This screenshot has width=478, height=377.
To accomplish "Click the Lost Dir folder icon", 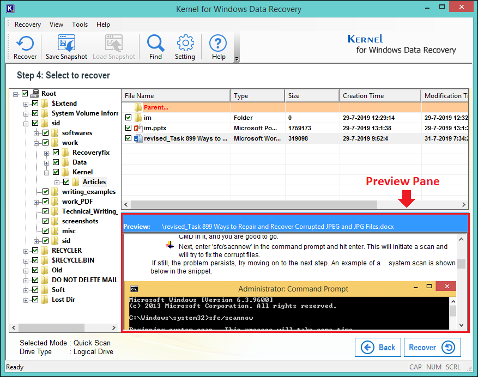I will click(45, 300).
